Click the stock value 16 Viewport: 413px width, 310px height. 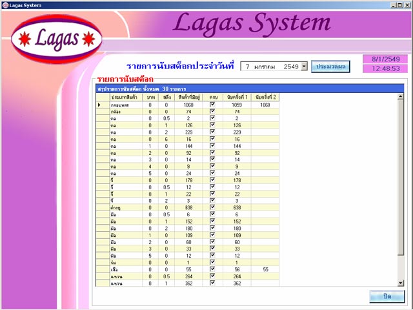pyautogui.click(x=188, y=139)
